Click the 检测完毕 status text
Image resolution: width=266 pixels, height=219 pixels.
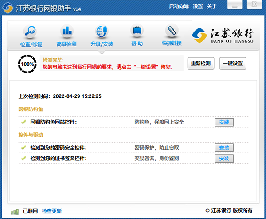pyautogui.click(x=52, y=60)
